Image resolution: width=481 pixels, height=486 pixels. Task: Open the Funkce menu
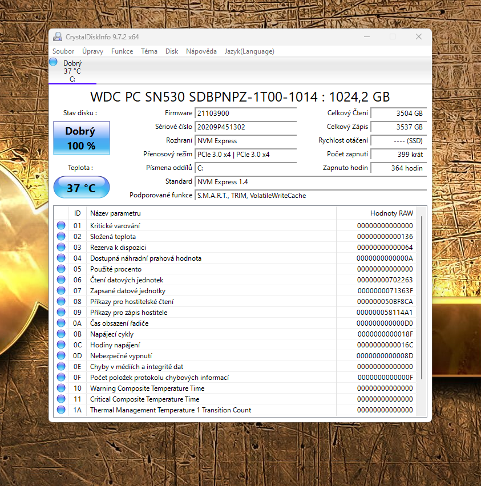(122, 51)
